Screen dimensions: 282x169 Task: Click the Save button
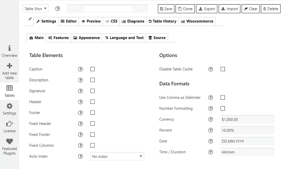[166, 9]
